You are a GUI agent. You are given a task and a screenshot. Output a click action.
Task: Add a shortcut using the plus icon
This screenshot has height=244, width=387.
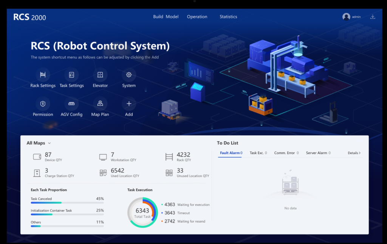tap(129, 103)
